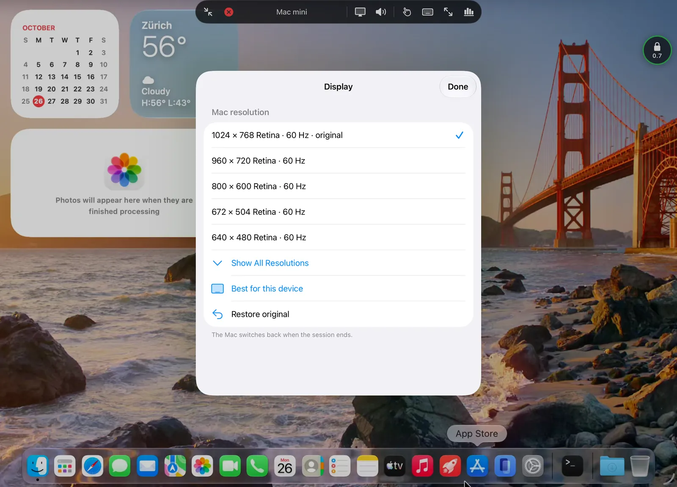Click Restore original
Screen dimensions: 677x487
(x=338, y=314)
